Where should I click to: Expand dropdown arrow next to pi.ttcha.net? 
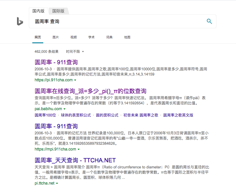[57, 183]
